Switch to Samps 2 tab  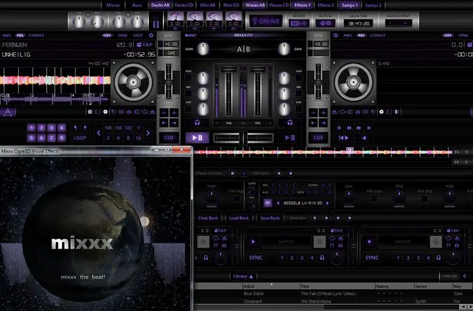pos(373,5)
